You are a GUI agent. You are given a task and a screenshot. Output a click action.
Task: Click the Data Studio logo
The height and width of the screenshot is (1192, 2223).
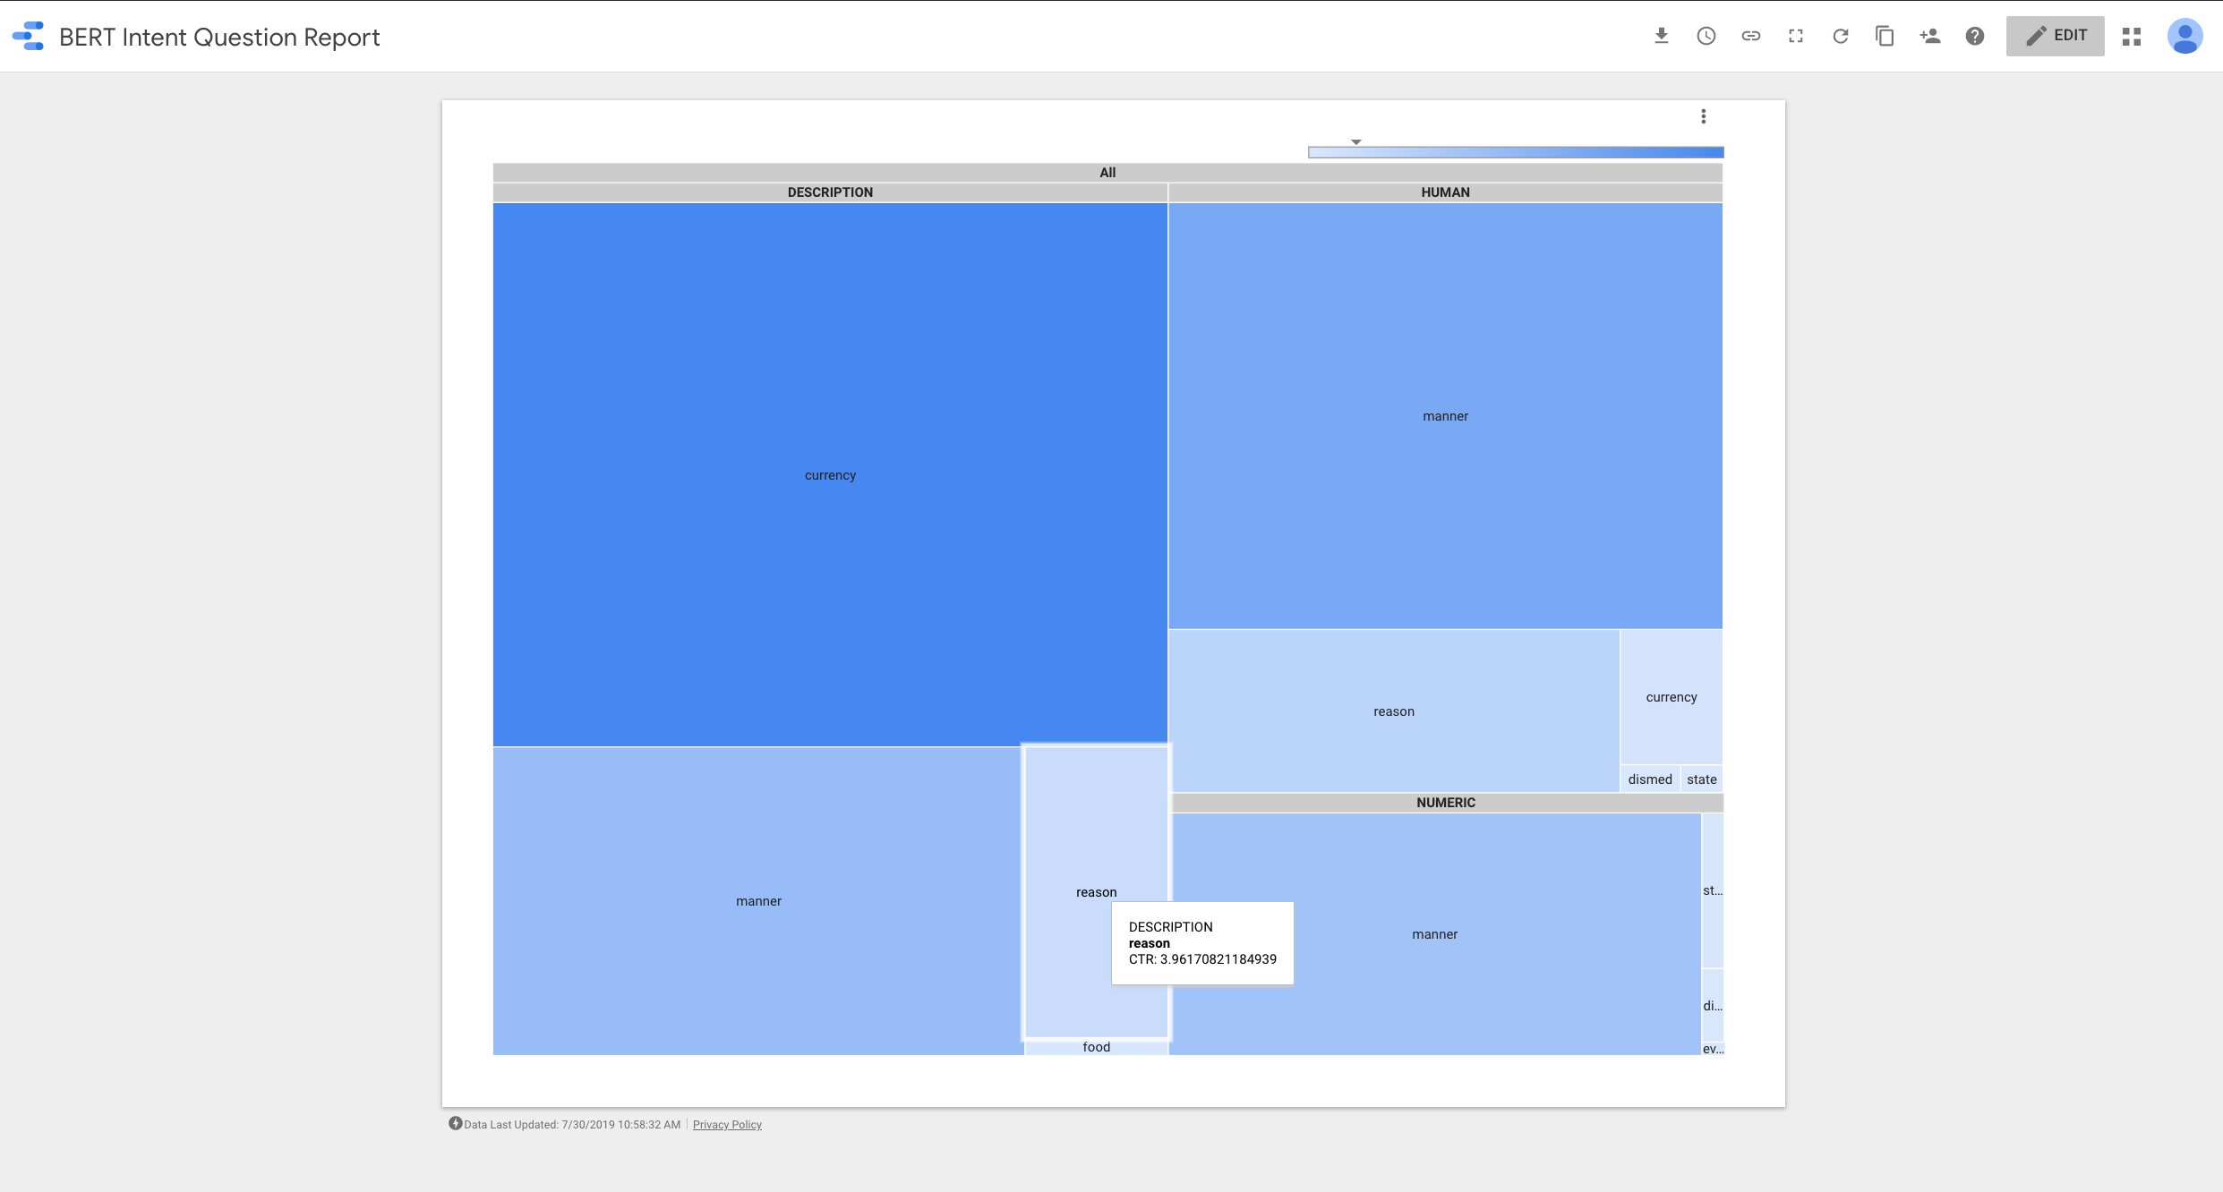29,36
